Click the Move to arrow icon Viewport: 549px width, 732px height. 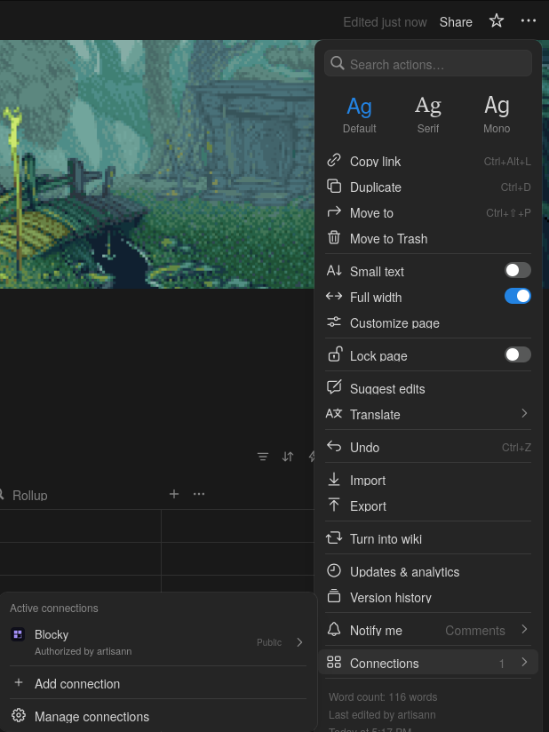click(334, 212)
